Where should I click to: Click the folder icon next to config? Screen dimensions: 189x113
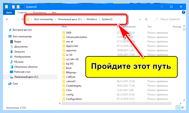point(64,95)
